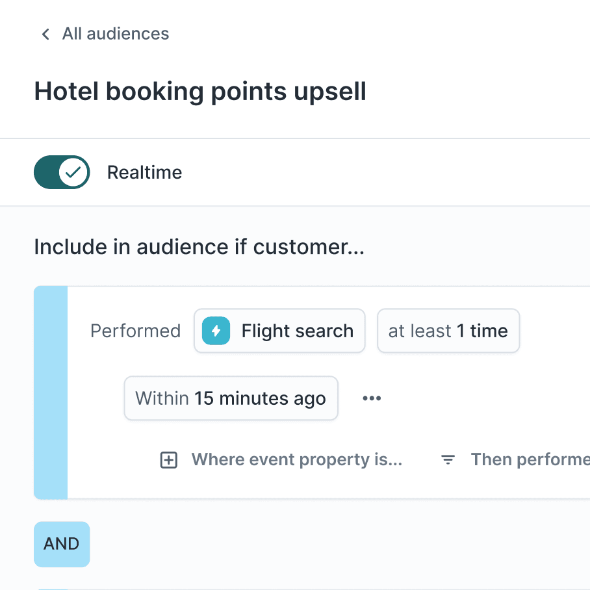590x590 pixels.
Task: Click the lightning icon on Flight search event
Action: tap(215, 331)
